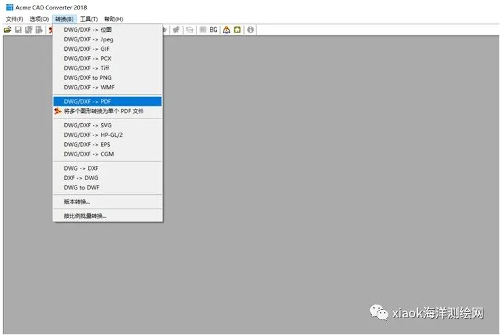
Task: Choose DWG -> DXF conversion
Action: pyautogui.click(x=108, y=168)
